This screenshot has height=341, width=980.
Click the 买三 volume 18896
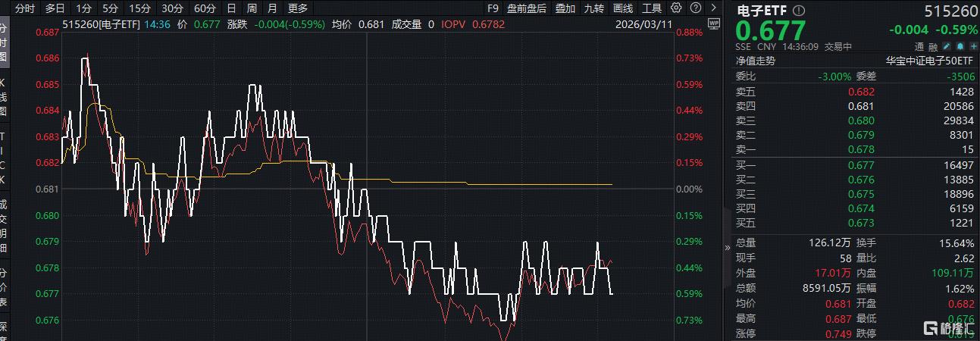tap(958, 194)
